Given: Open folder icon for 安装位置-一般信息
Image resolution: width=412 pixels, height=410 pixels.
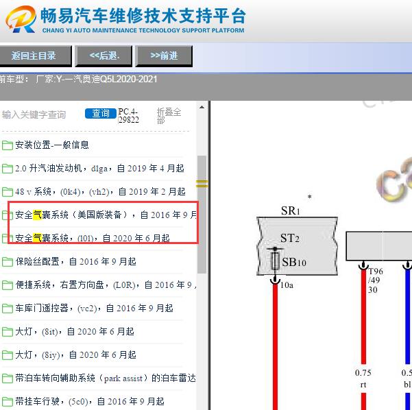Looking at the screenshot, I should point(7,145).
